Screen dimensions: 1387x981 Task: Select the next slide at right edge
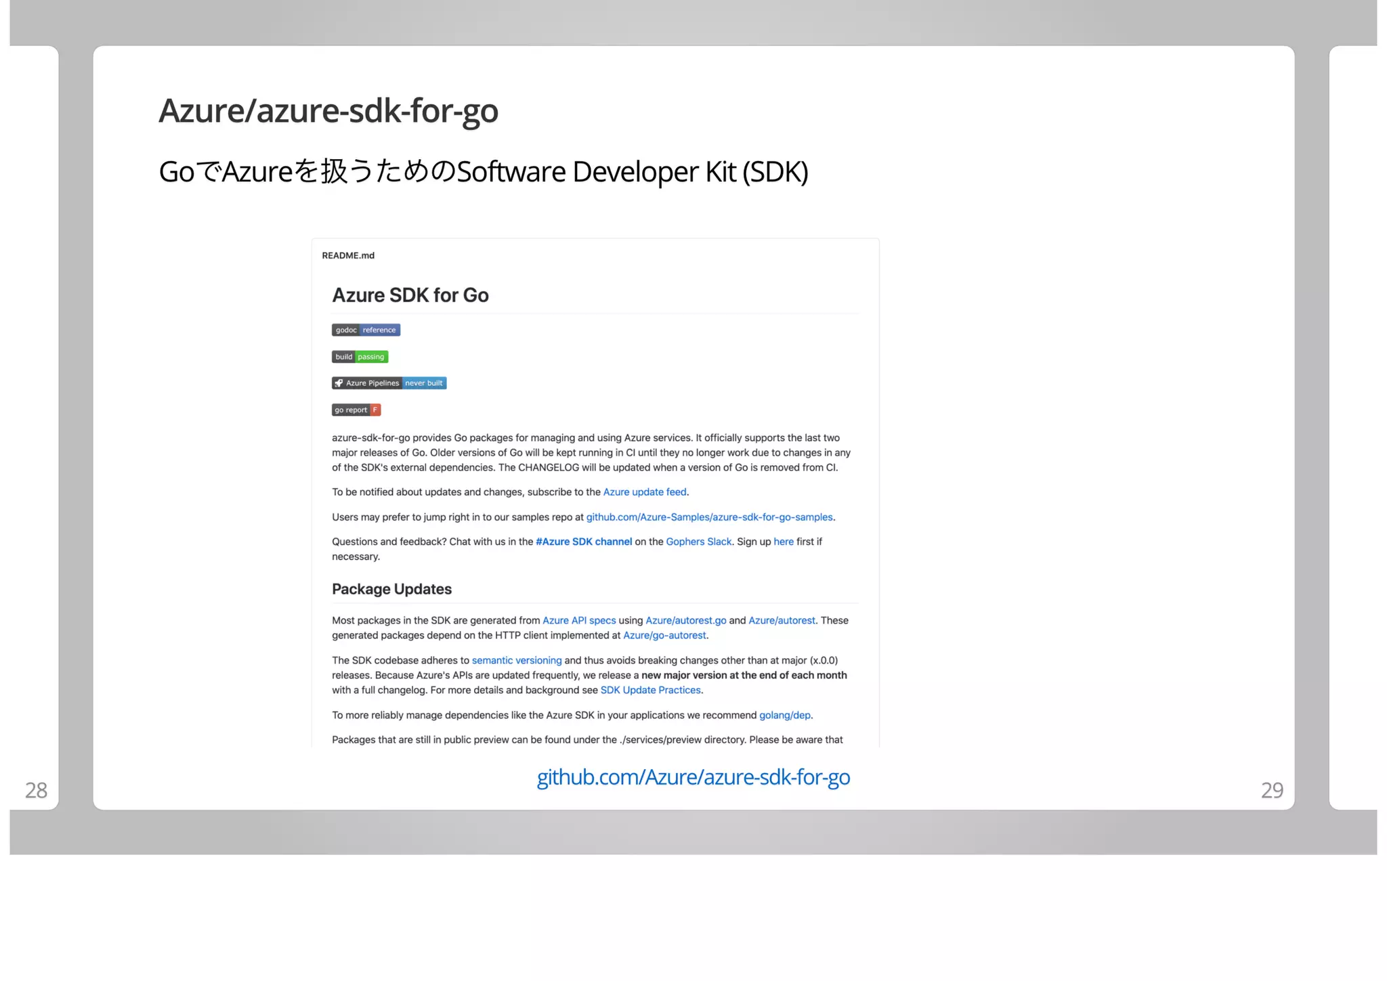pos(1352,427)
